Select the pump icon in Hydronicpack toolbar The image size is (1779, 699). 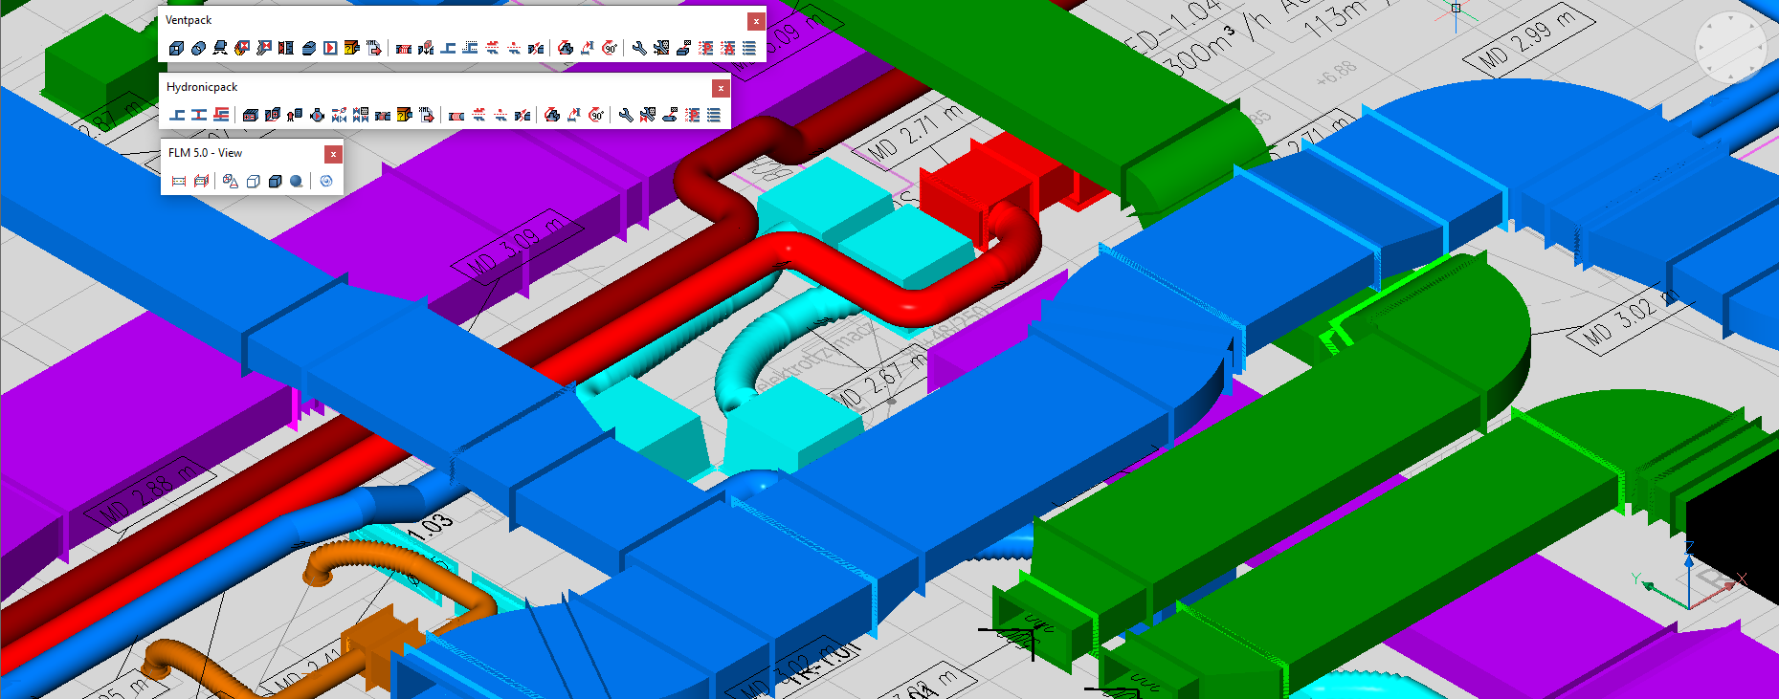click(x=317, y=115)
